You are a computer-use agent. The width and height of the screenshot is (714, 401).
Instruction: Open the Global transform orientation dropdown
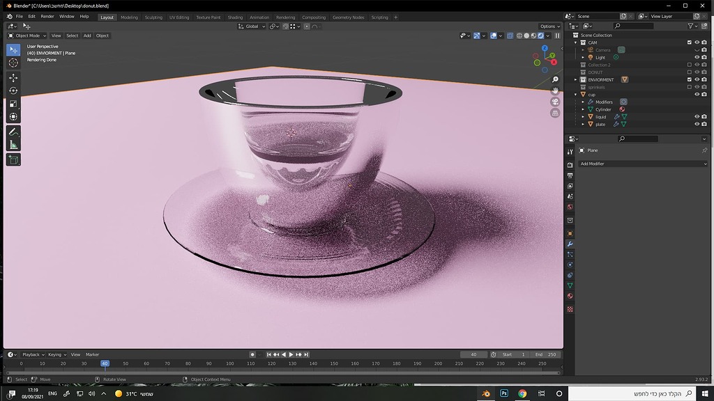252,26
